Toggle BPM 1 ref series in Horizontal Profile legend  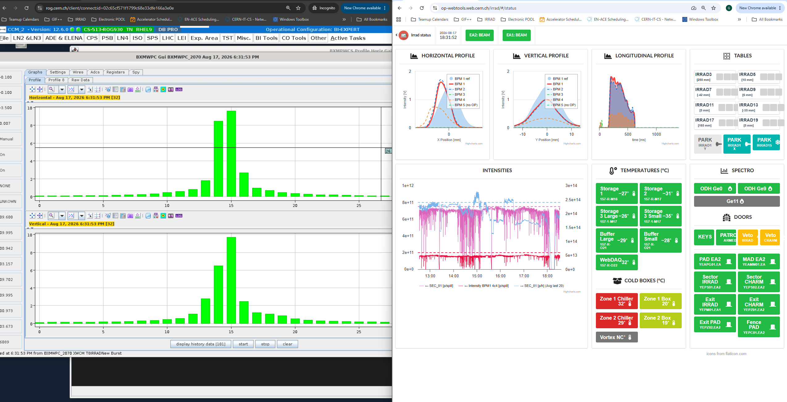[x=459, y=79]
